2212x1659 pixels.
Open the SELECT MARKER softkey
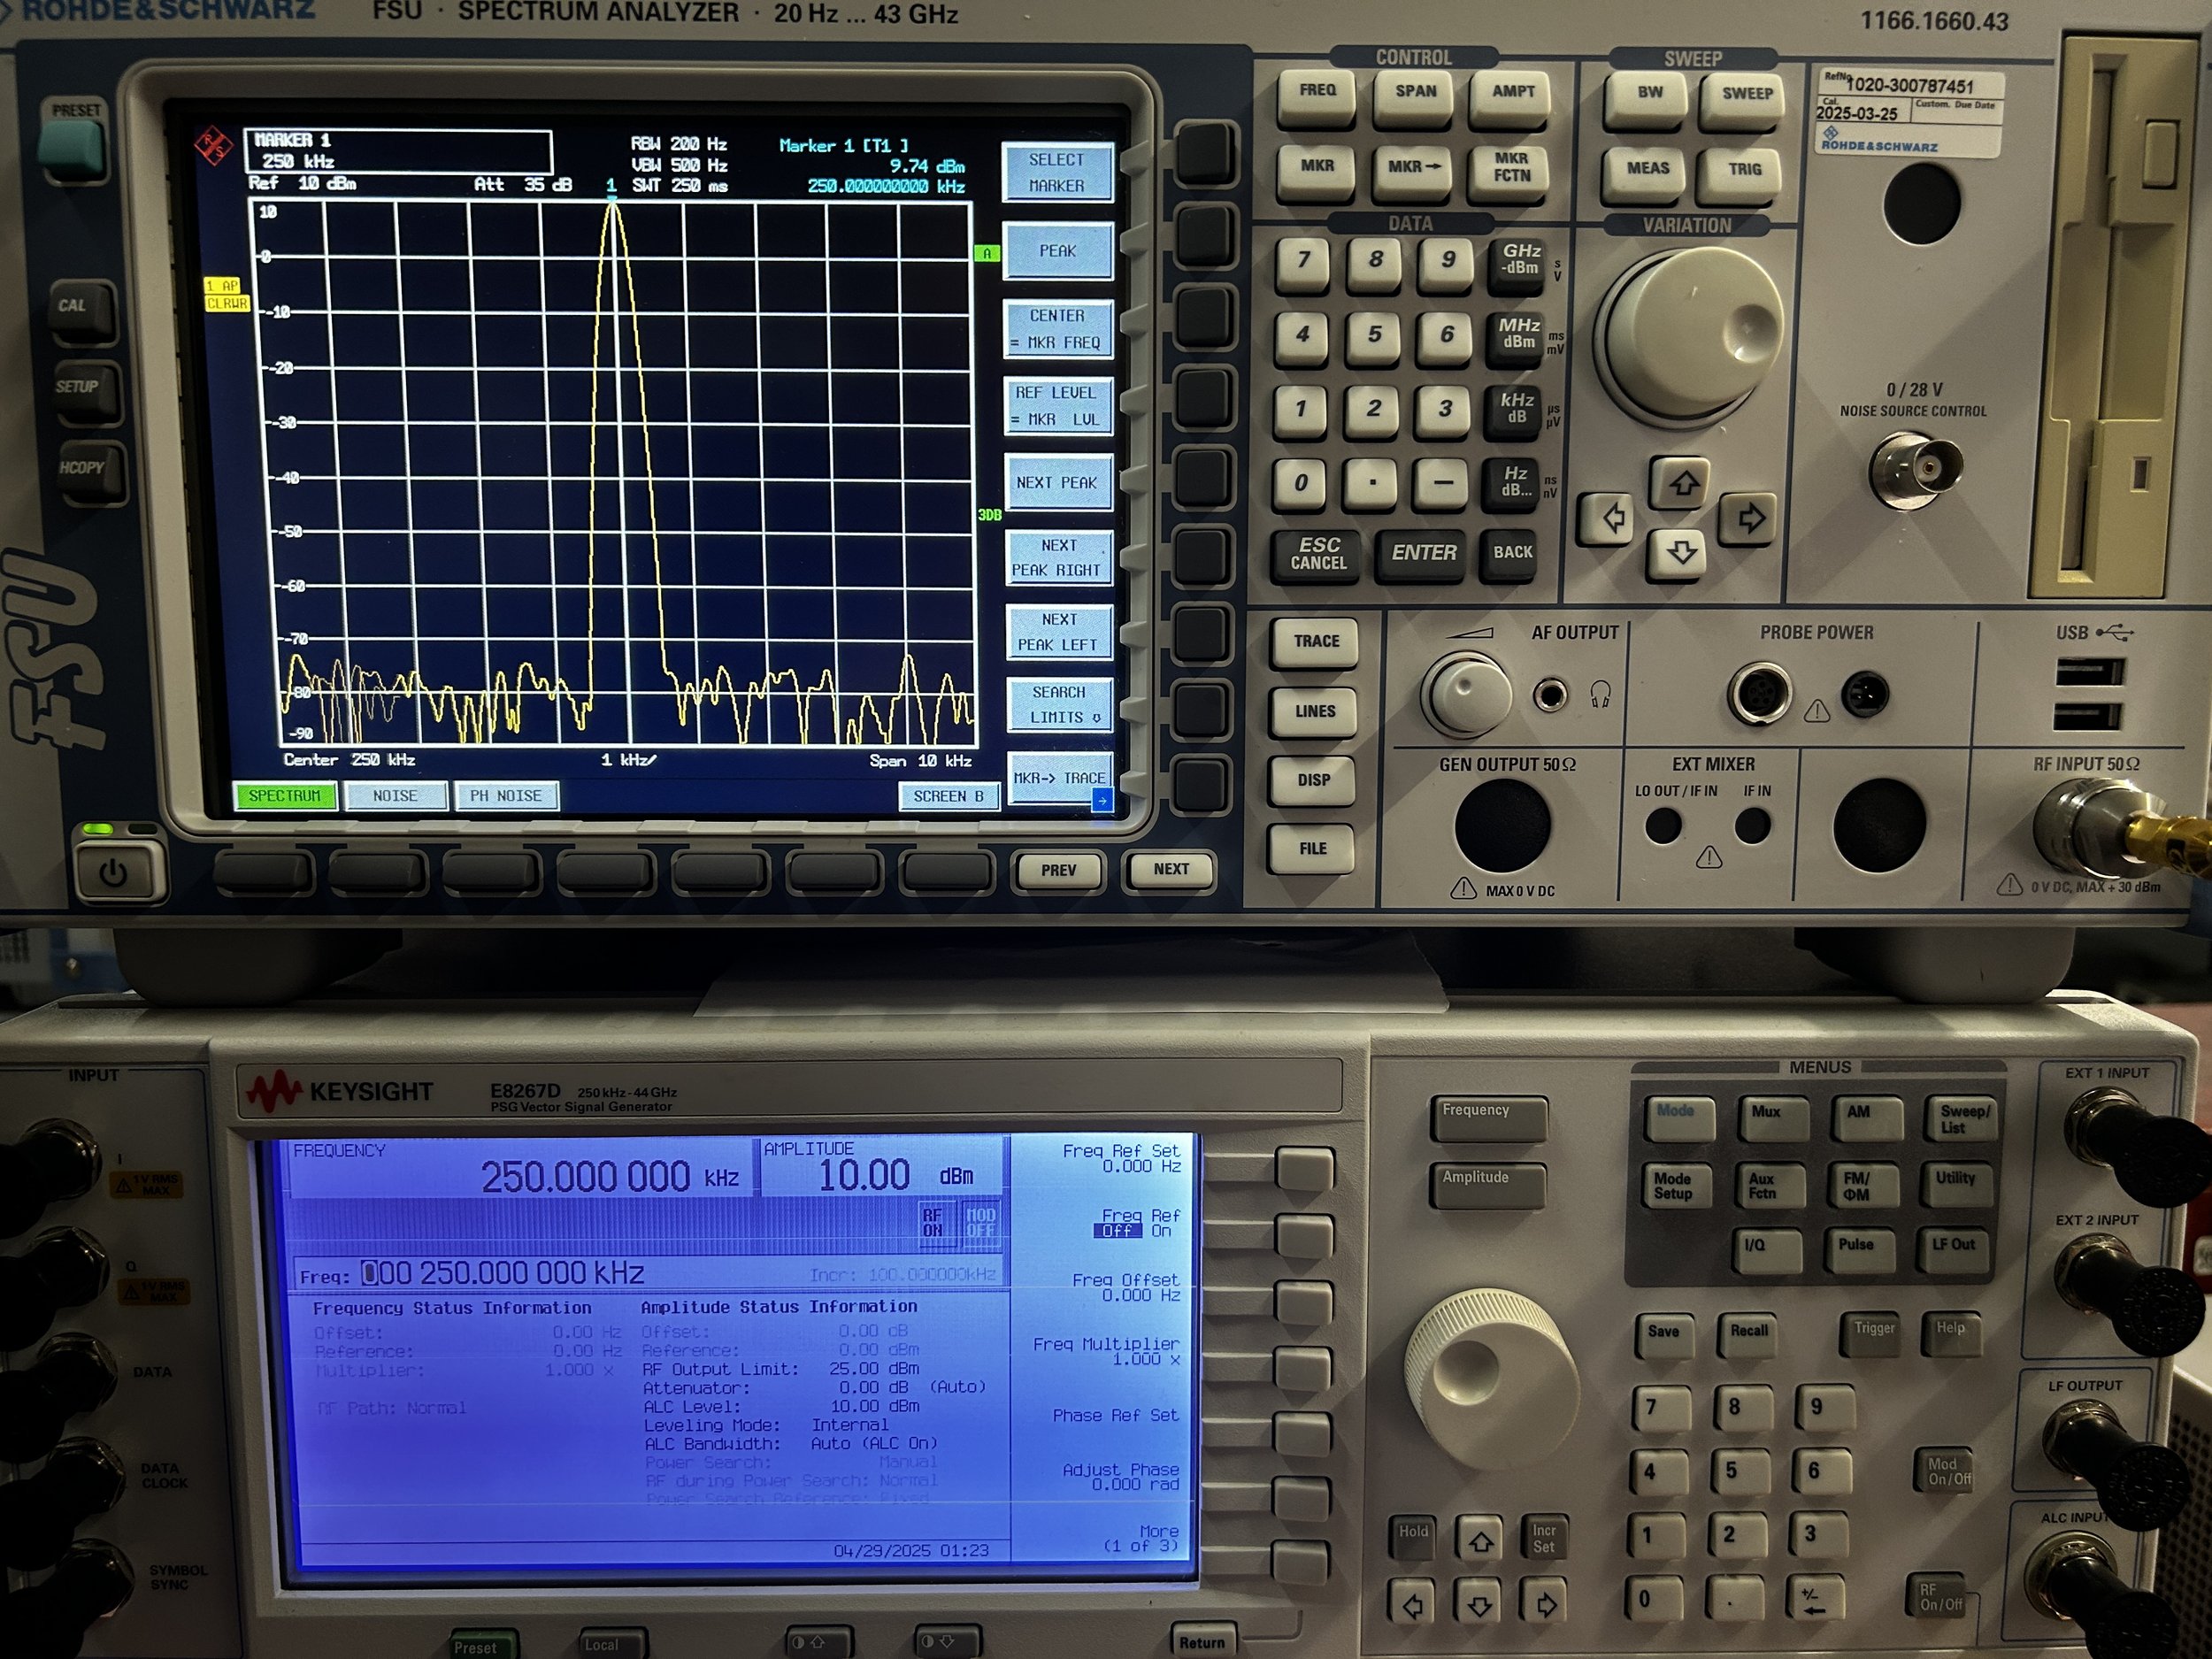[1057, 173]
